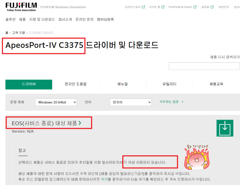The image size is (240, 185).
Task: Click the 사이트 맵 link
Action: (154, 7)
